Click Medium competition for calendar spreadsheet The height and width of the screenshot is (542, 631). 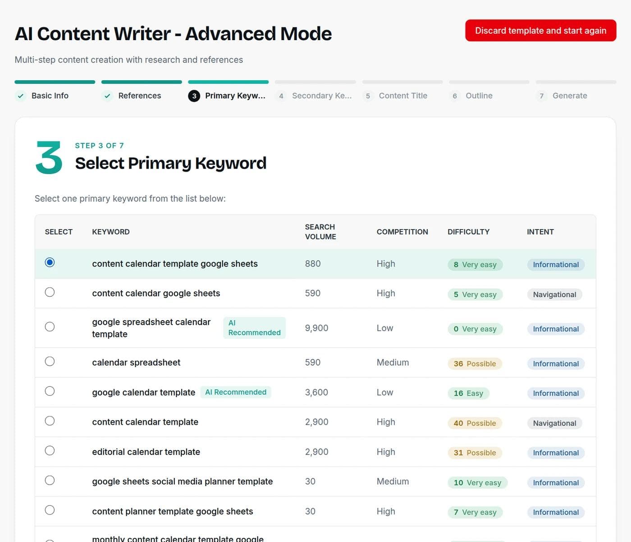393,363
